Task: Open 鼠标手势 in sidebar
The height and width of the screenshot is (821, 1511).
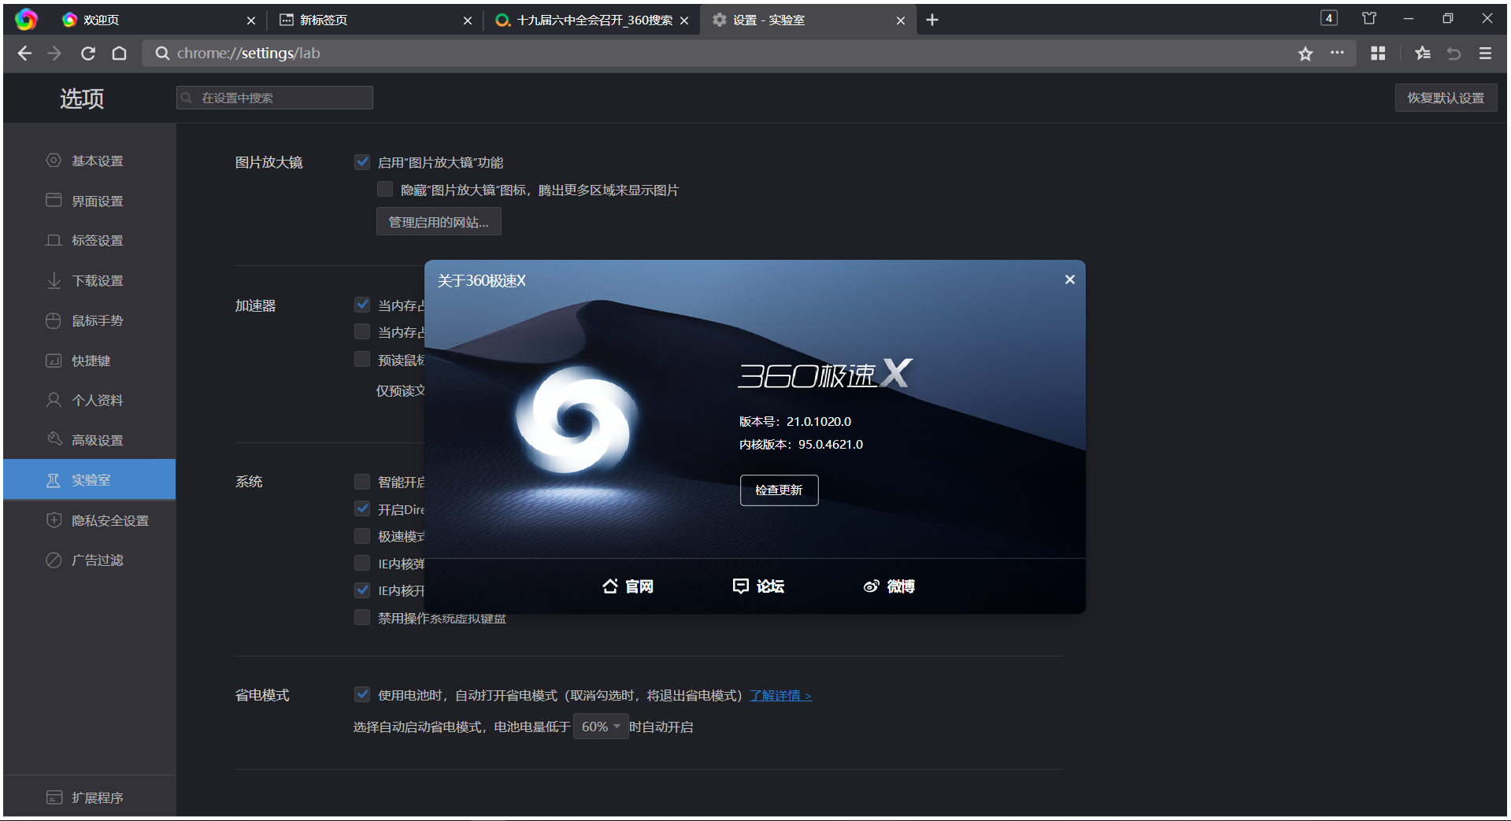Action: [x=90, y=320]
